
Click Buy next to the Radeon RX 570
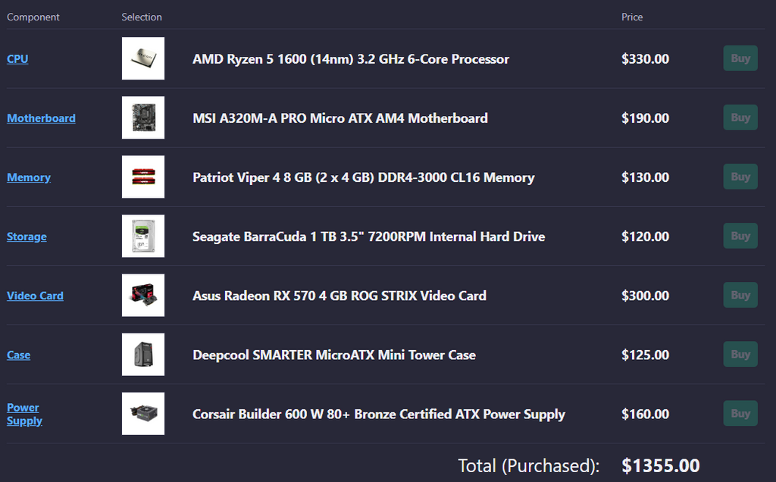coord(740,295)
